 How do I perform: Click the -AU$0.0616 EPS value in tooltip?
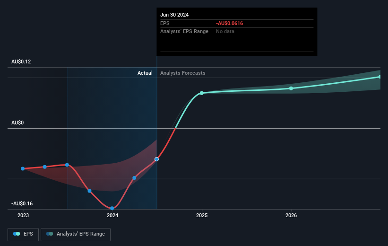click(229, 23)
